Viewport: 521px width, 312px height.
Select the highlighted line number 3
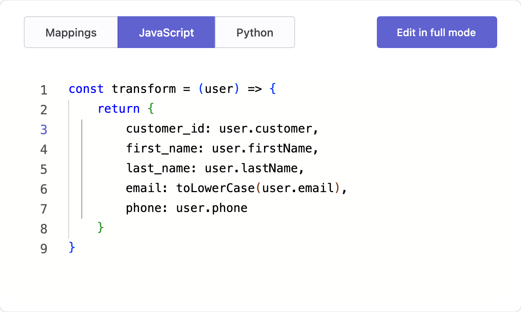coord(44,129)
